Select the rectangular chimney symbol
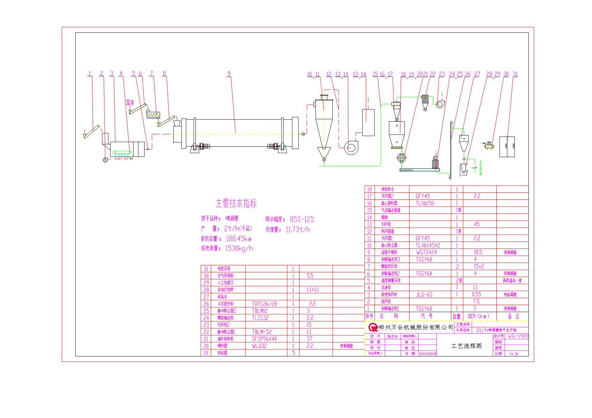This screenshot has height=418, width=592. (x=368, y=122)
